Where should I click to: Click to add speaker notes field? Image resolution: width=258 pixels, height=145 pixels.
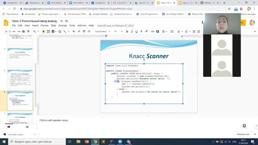point(54,120)
